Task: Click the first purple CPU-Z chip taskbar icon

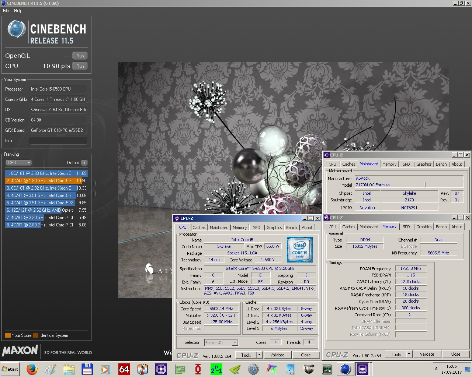Action: point(161,369)
